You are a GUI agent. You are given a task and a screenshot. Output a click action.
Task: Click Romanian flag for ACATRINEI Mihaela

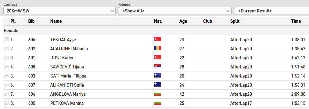tap(157, 48)
